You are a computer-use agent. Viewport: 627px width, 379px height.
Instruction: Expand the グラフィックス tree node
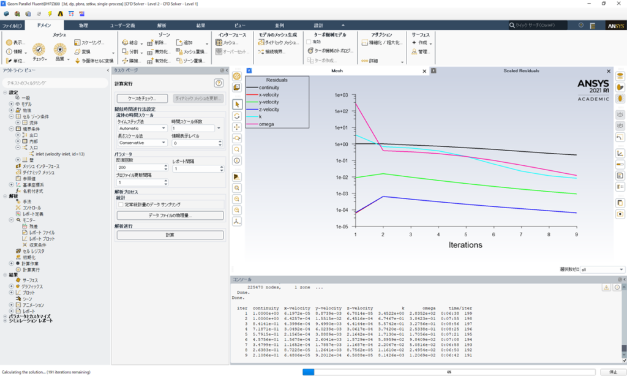pos(12,287)
